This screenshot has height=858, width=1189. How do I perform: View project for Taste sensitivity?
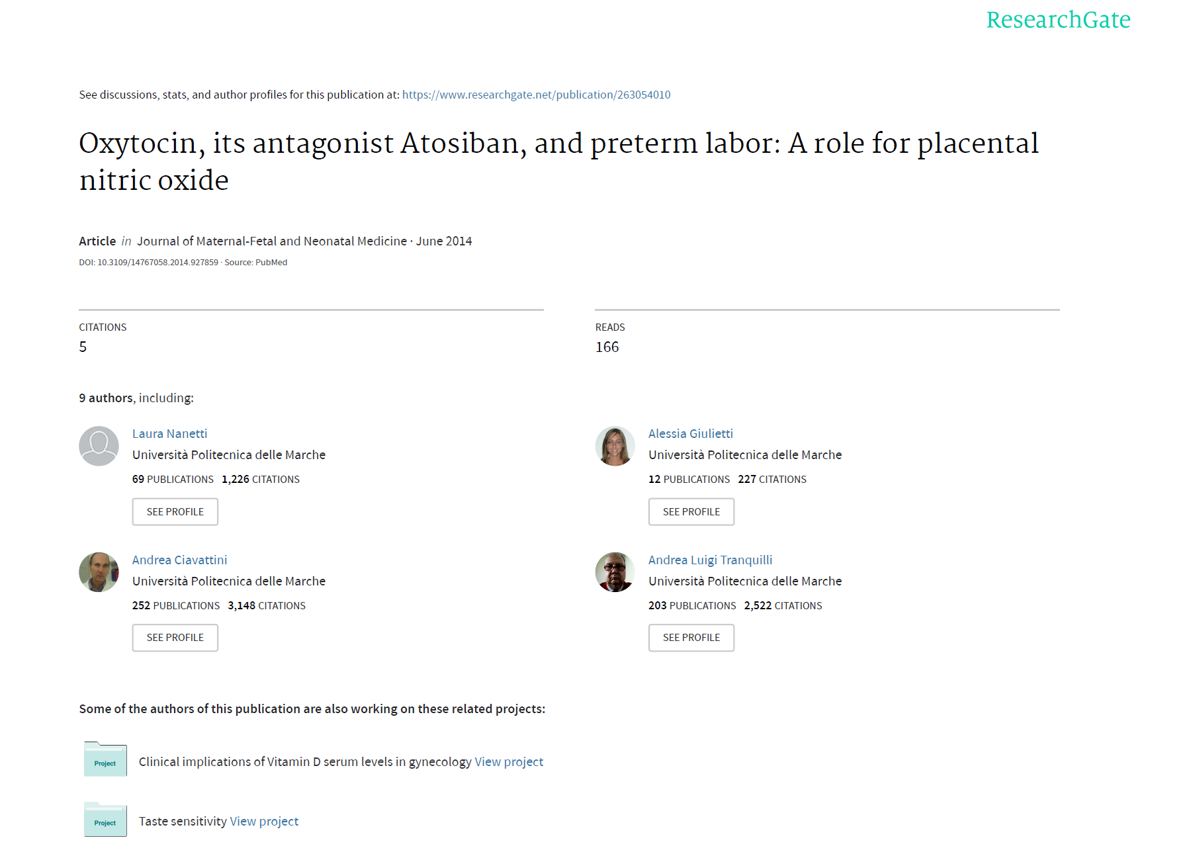click(264, 821)
